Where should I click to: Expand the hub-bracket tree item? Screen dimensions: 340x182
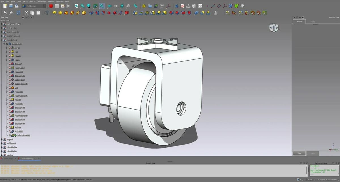(x=2, y=28)
